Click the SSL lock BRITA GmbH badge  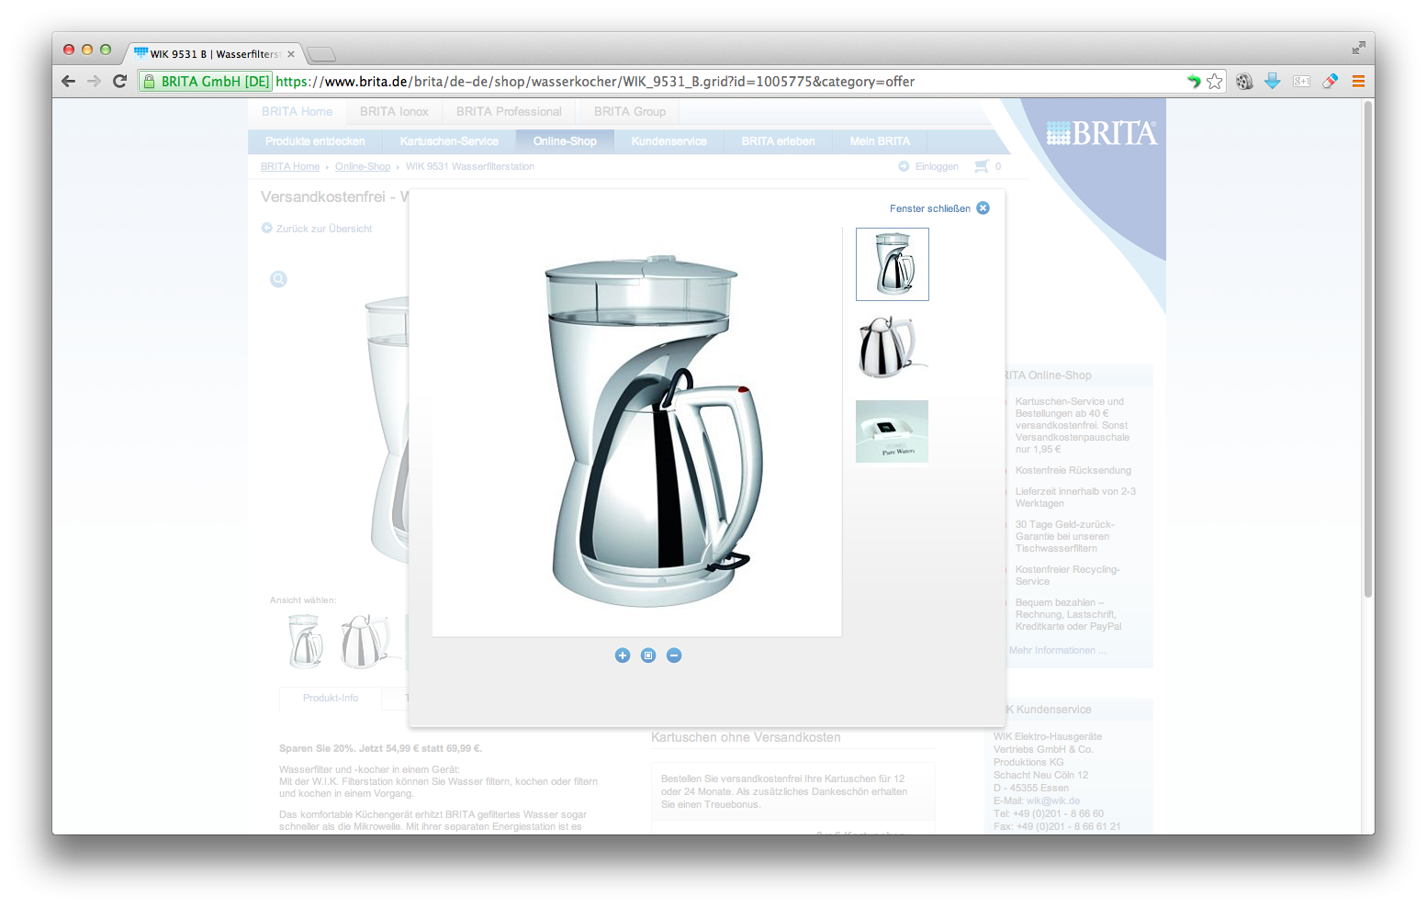point(206,81)
